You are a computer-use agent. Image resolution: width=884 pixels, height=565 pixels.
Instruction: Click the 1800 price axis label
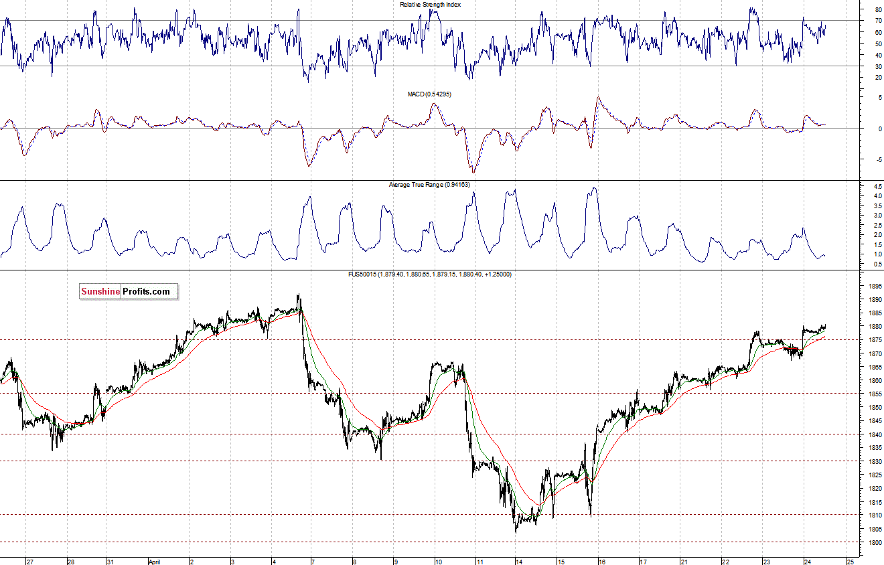click(x=876, y=542)
